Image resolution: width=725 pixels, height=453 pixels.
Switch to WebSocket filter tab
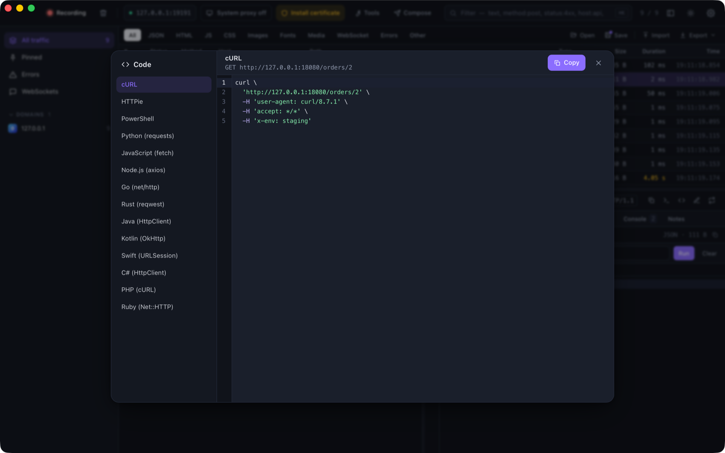pos(353,35)
